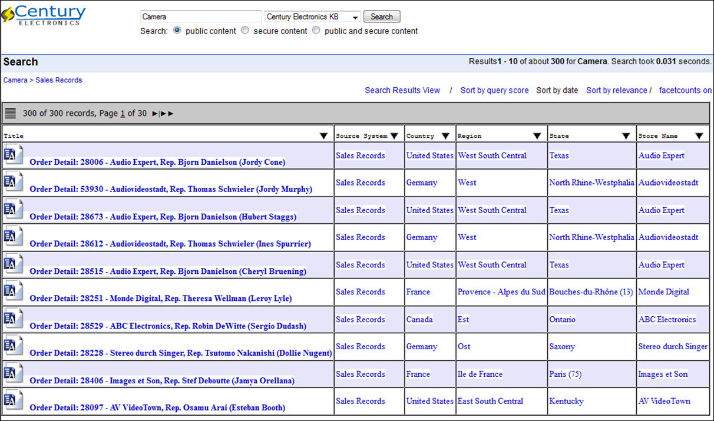Click Canada in the Country column
This screenshot has width=714, height=421.
(x=419, y=319)
